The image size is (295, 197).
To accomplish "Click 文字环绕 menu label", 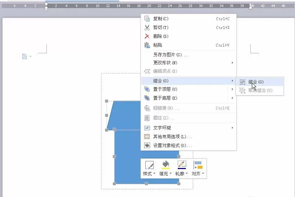I will tap(162, 128).
